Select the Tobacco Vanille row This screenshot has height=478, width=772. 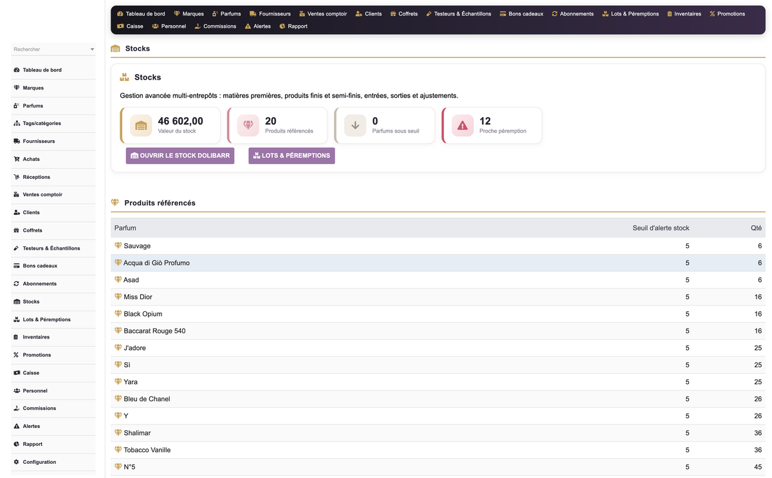point(438,450)
